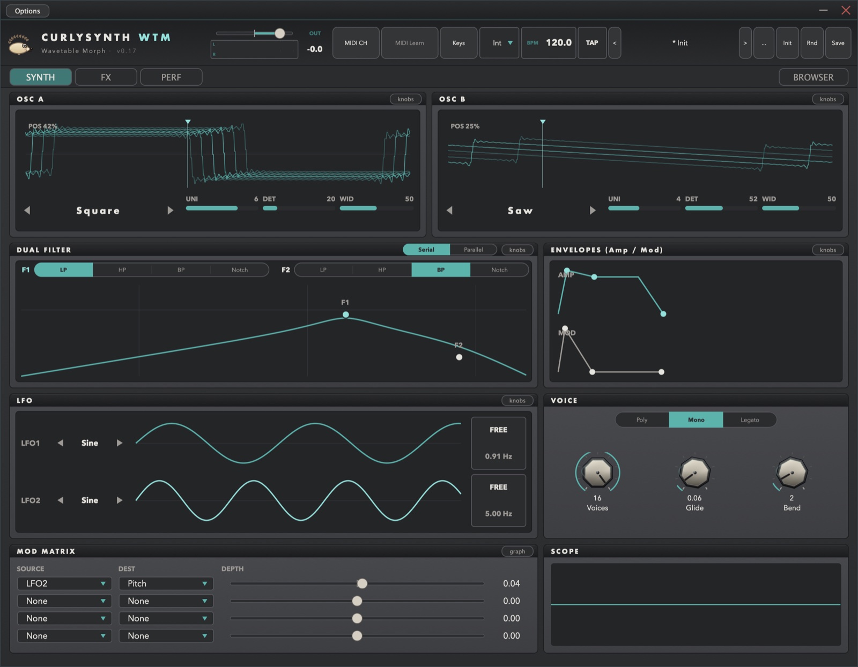Screen dimensions: 858x667
Task: Click the Voices knob
Action: click(597, 473)
